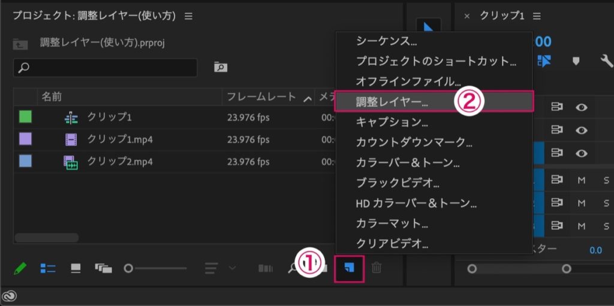Hide the lowest video track eye

click(x=582, y=153)
